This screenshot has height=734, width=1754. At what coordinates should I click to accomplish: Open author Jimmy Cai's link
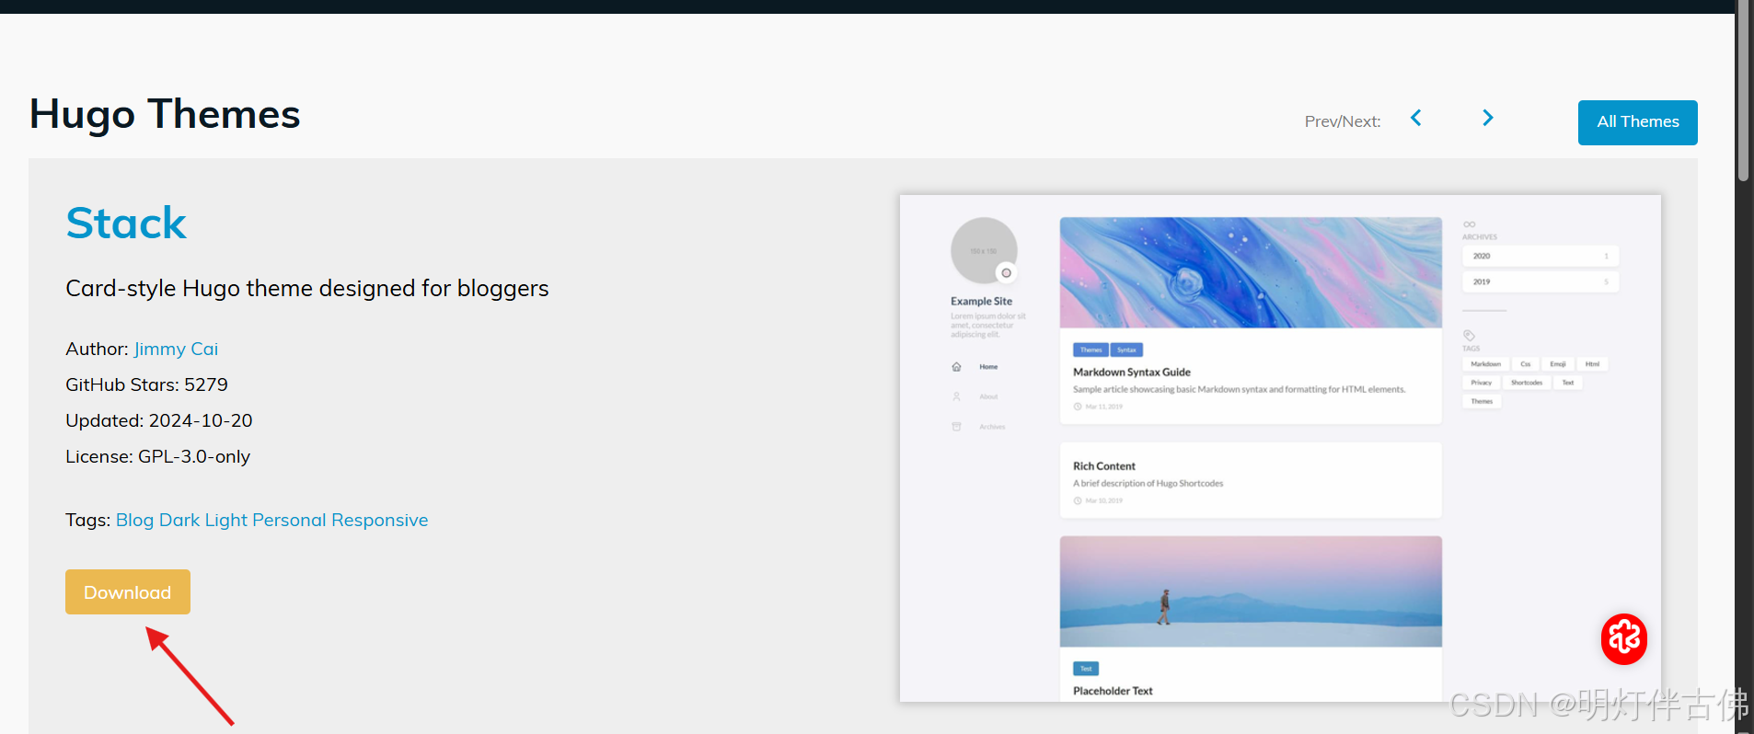pos(176,349)
